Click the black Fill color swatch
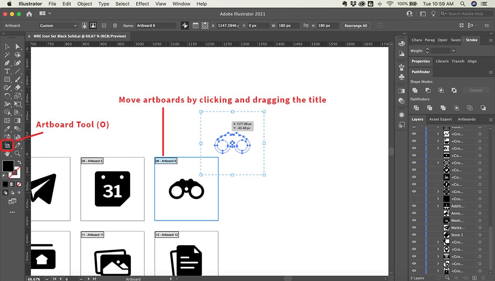The image size is (495, 281). (x=8, y=166)
